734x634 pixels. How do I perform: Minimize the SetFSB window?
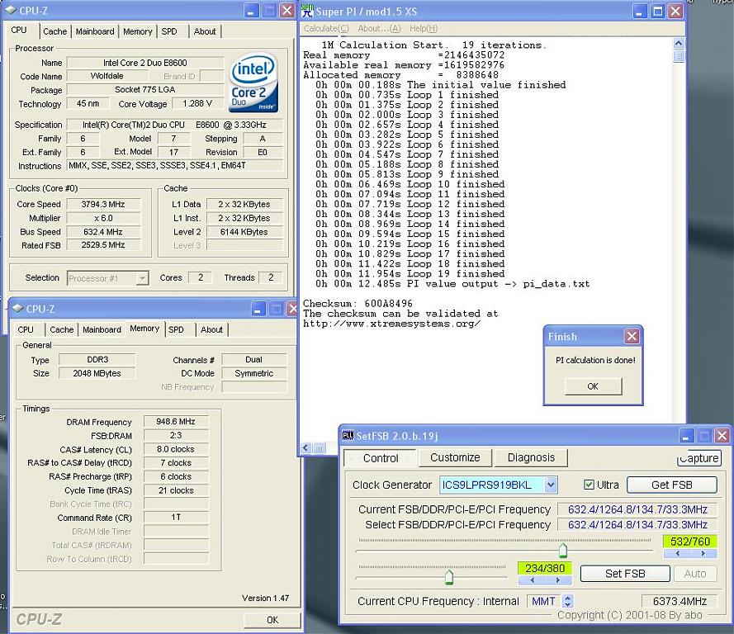[686, 436]
